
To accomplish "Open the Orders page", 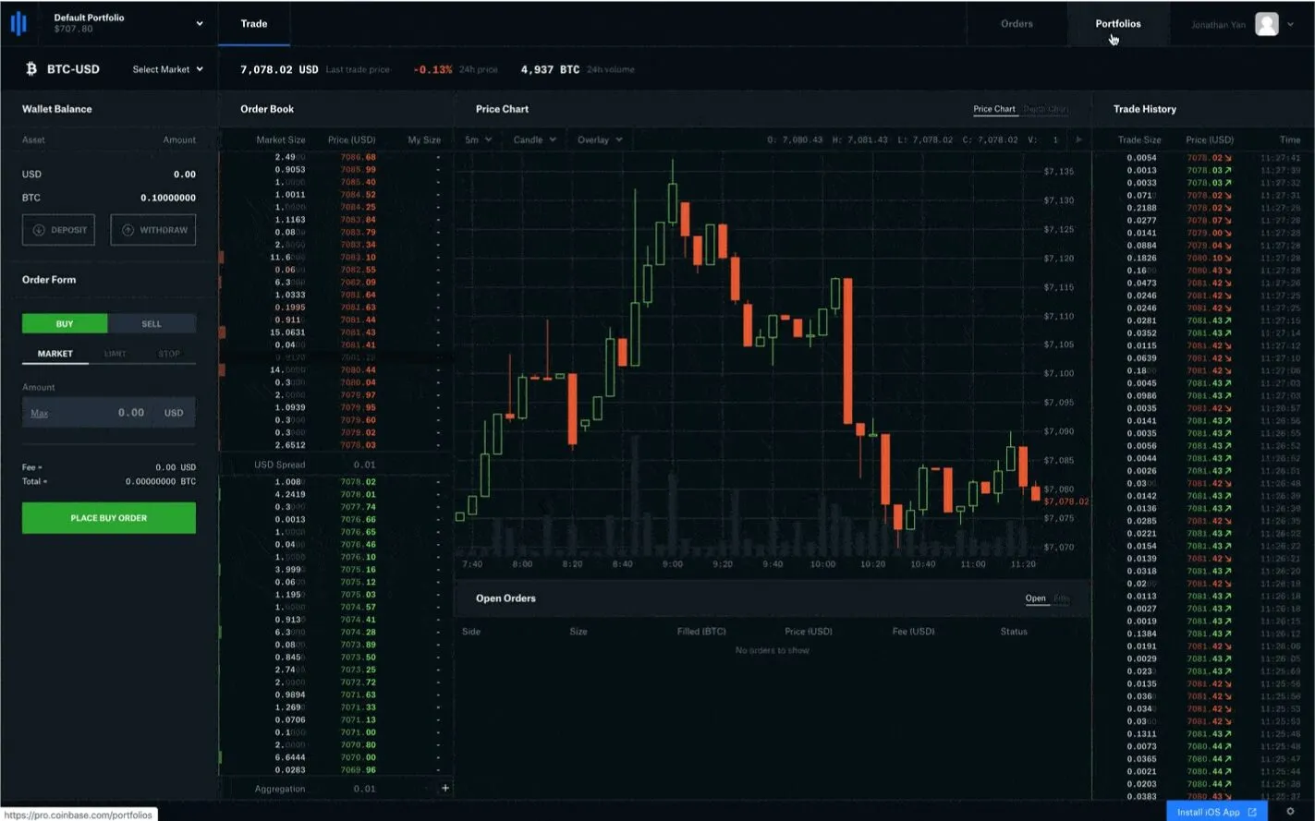I will click(x=1017, y=23).
